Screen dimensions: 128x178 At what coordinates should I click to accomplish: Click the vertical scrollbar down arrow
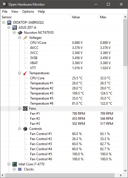click(125, 171)
